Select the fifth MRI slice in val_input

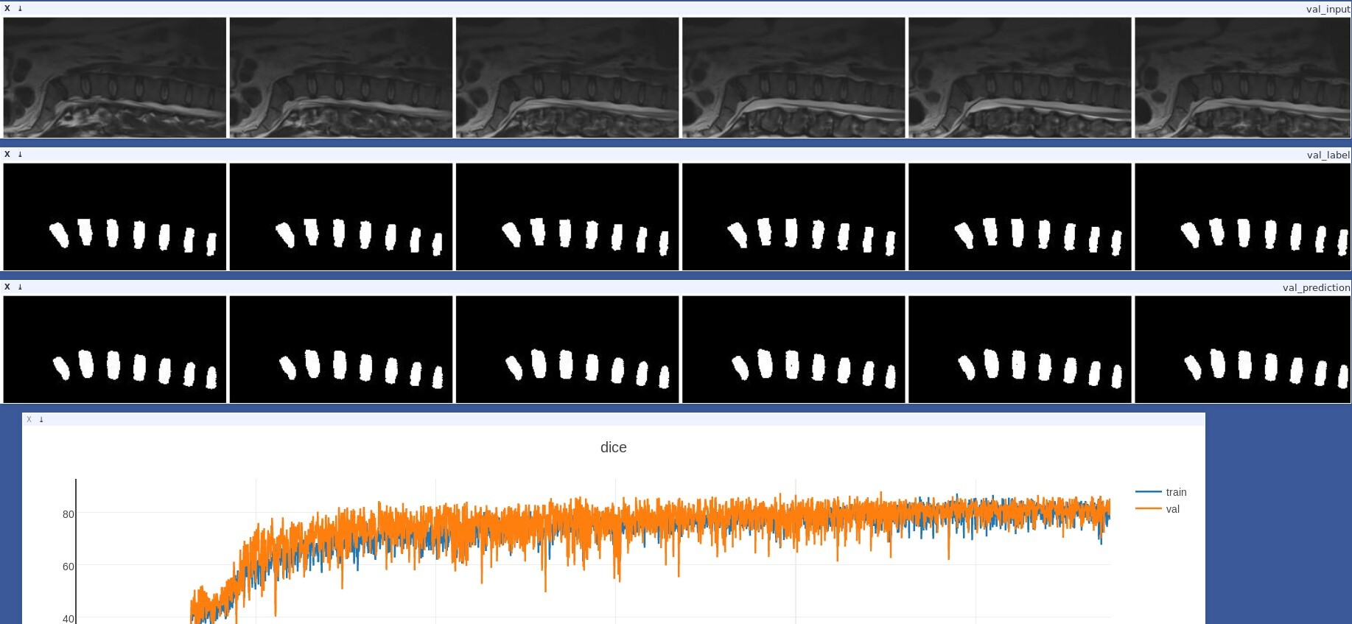(x=1020, y=77)
